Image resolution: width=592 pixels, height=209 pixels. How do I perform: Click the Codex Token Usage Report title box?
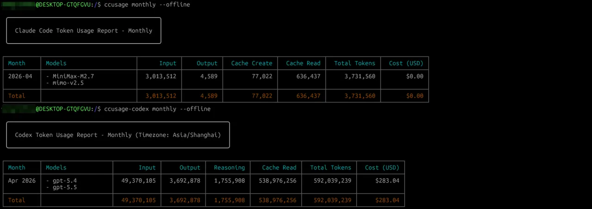(118, 135)
